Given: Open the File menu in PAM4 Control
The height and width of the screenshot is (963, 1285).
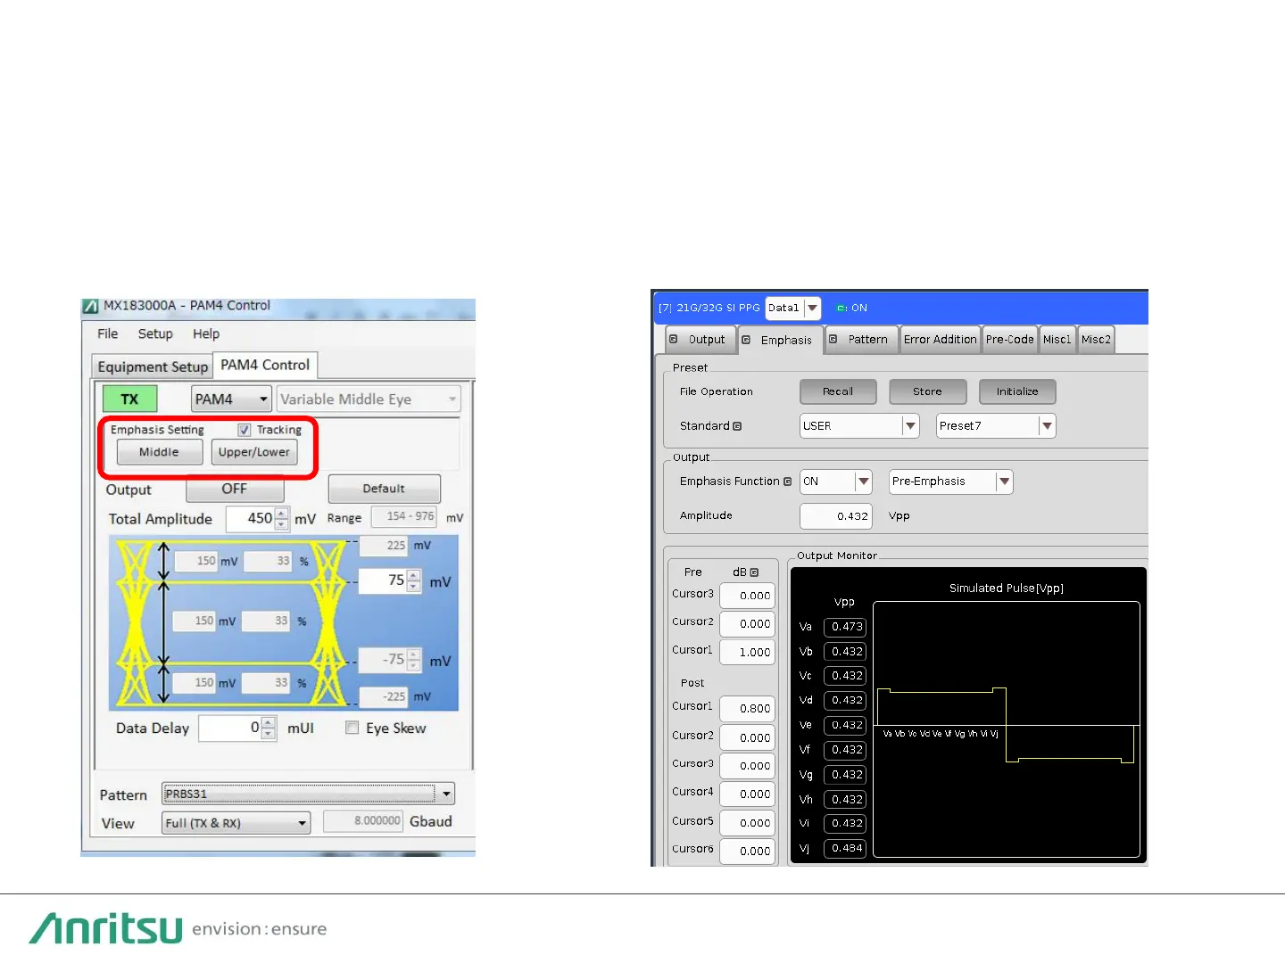Looking at the screenshot, I should pyautogui.click(x=107, y=333).
